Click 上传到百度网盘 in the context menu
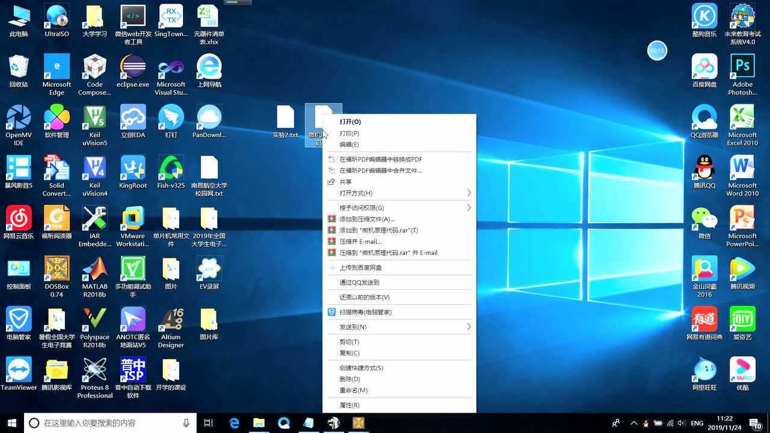Screen dimensions: 770x433 coord(360,268)
